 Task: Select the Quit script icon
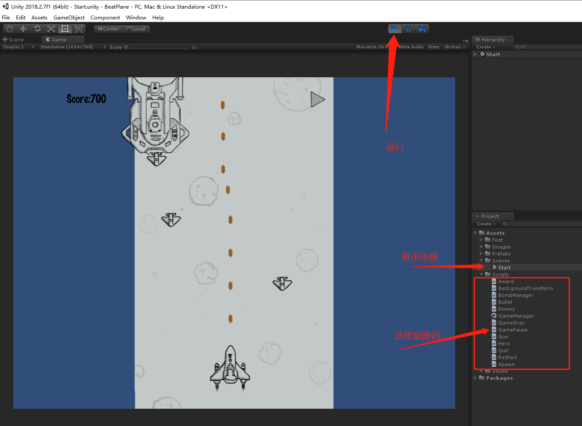pyautogui.click(x=494, y=350)
